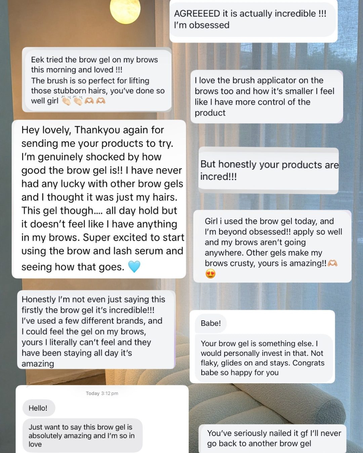The height and width of the screenshot is (453, 363).
Task: Click the "Hello!" chat bubble
Action: coord(38,408)
